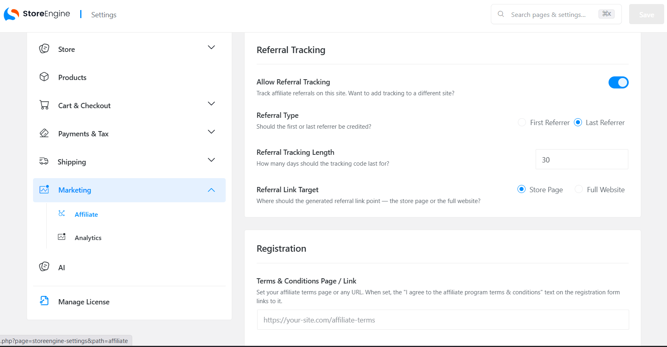This screenshot has width=667, height=347.
Task: Focus the Search pages & settings field
Action: tap(556, 14)
